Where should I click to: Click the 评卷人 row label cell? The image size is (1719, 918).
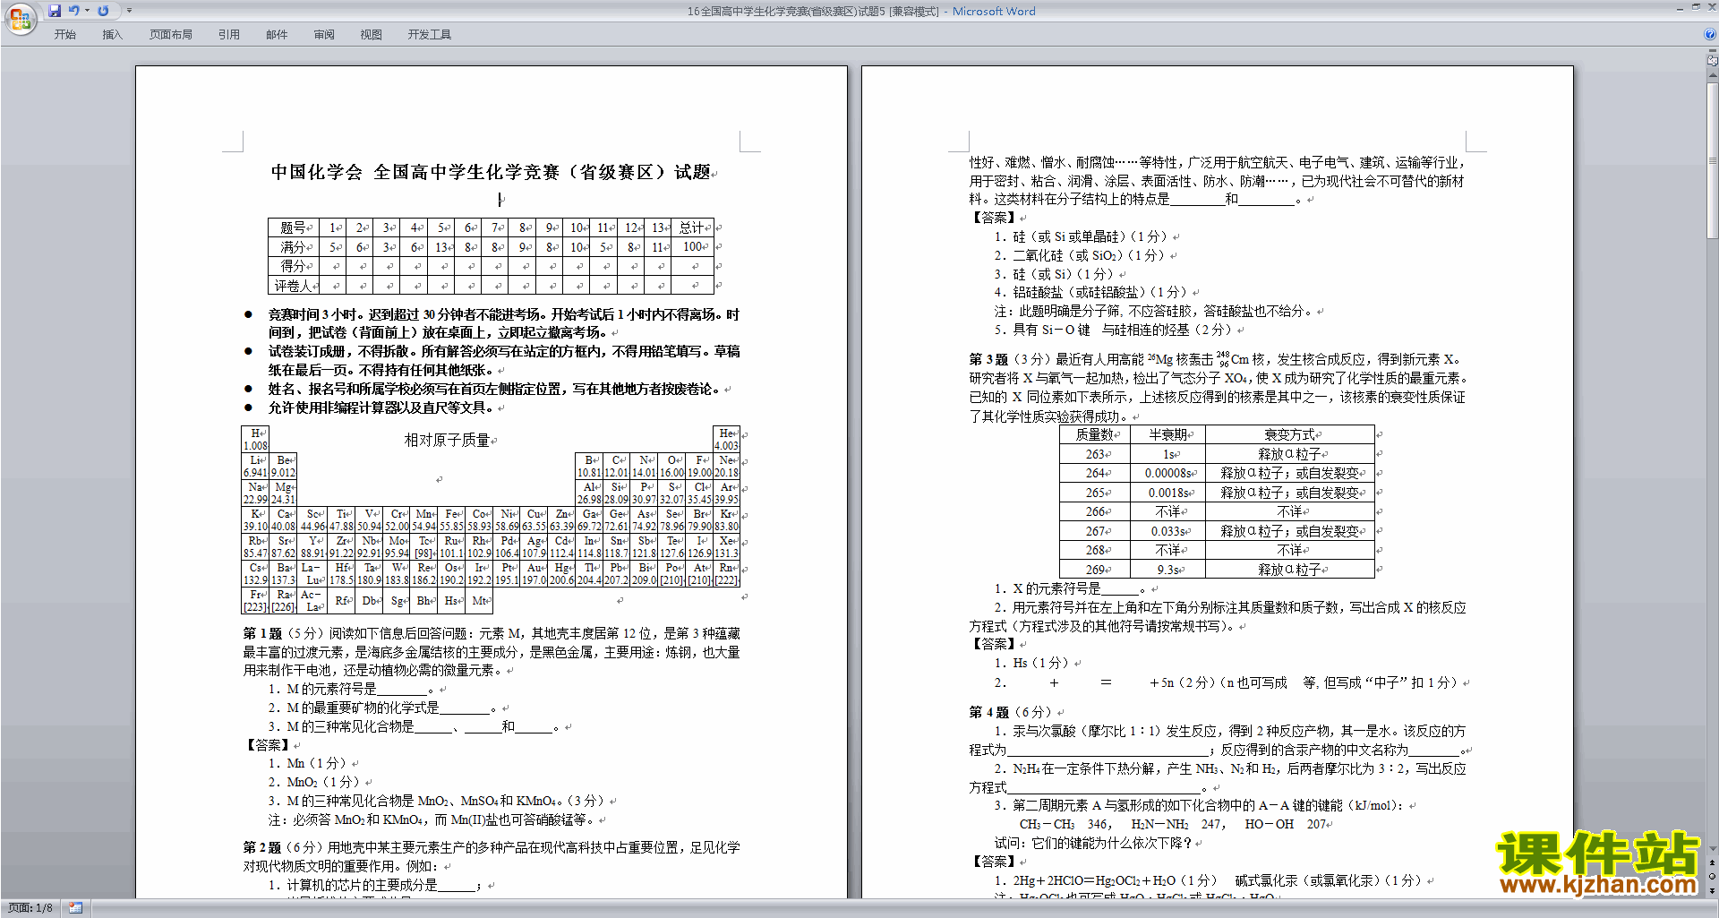point(294,286)
